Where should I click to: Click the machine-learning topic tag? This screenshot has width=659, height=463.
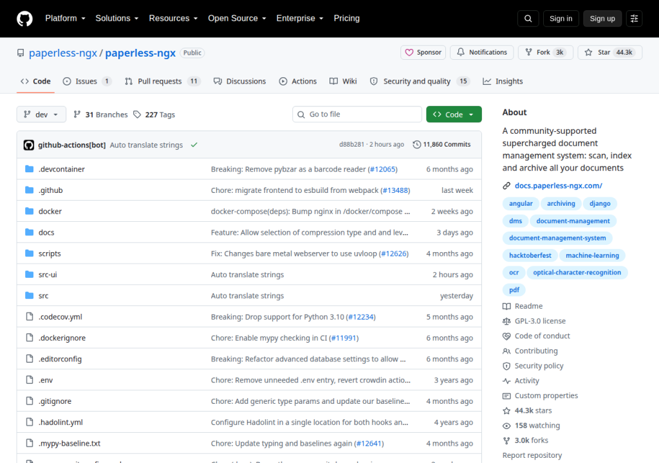pyautogui.click(x=592, y=255)
